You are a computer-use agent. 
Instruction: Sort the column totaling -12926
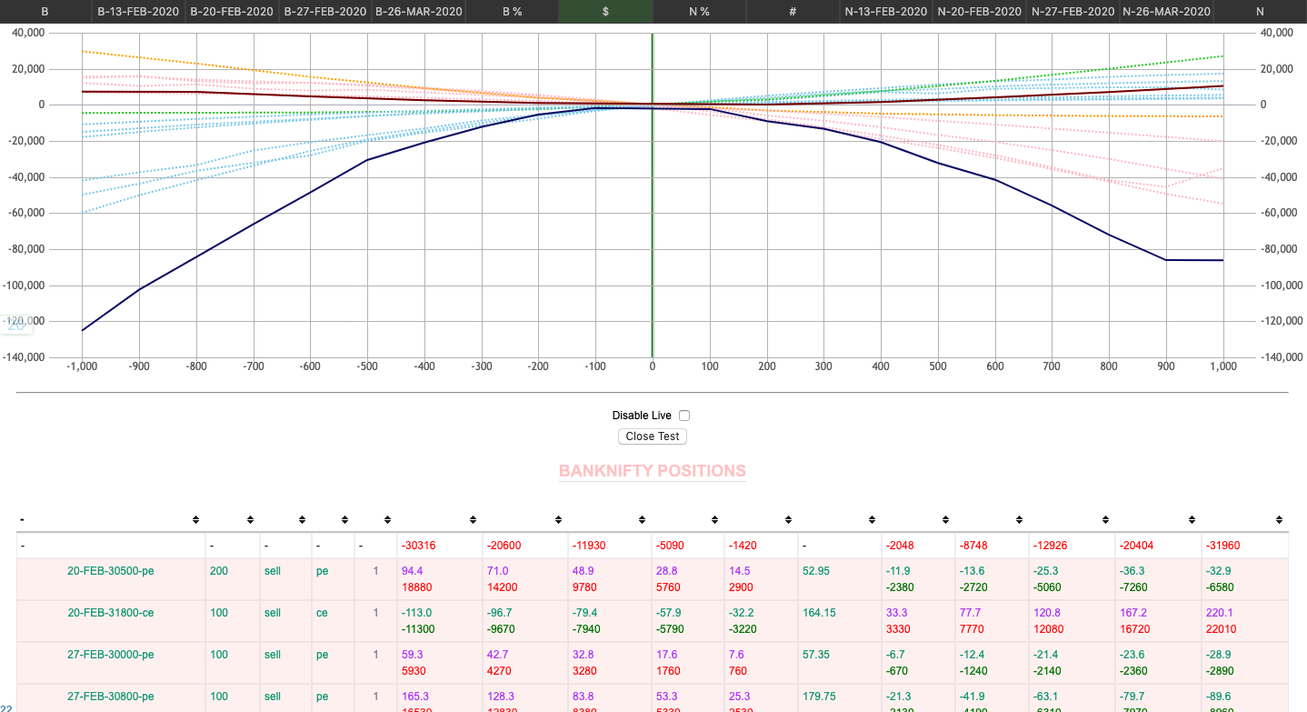pyautogui.click(x=1104, y=520)
